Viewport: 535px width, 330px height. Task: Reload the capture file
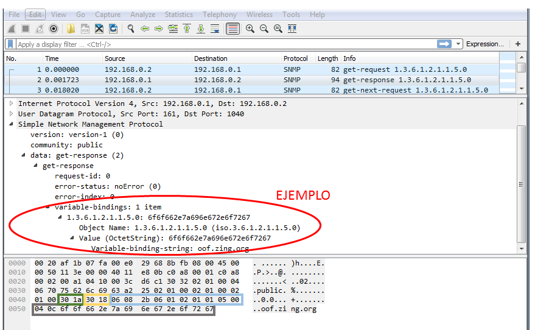pos(113,29)
